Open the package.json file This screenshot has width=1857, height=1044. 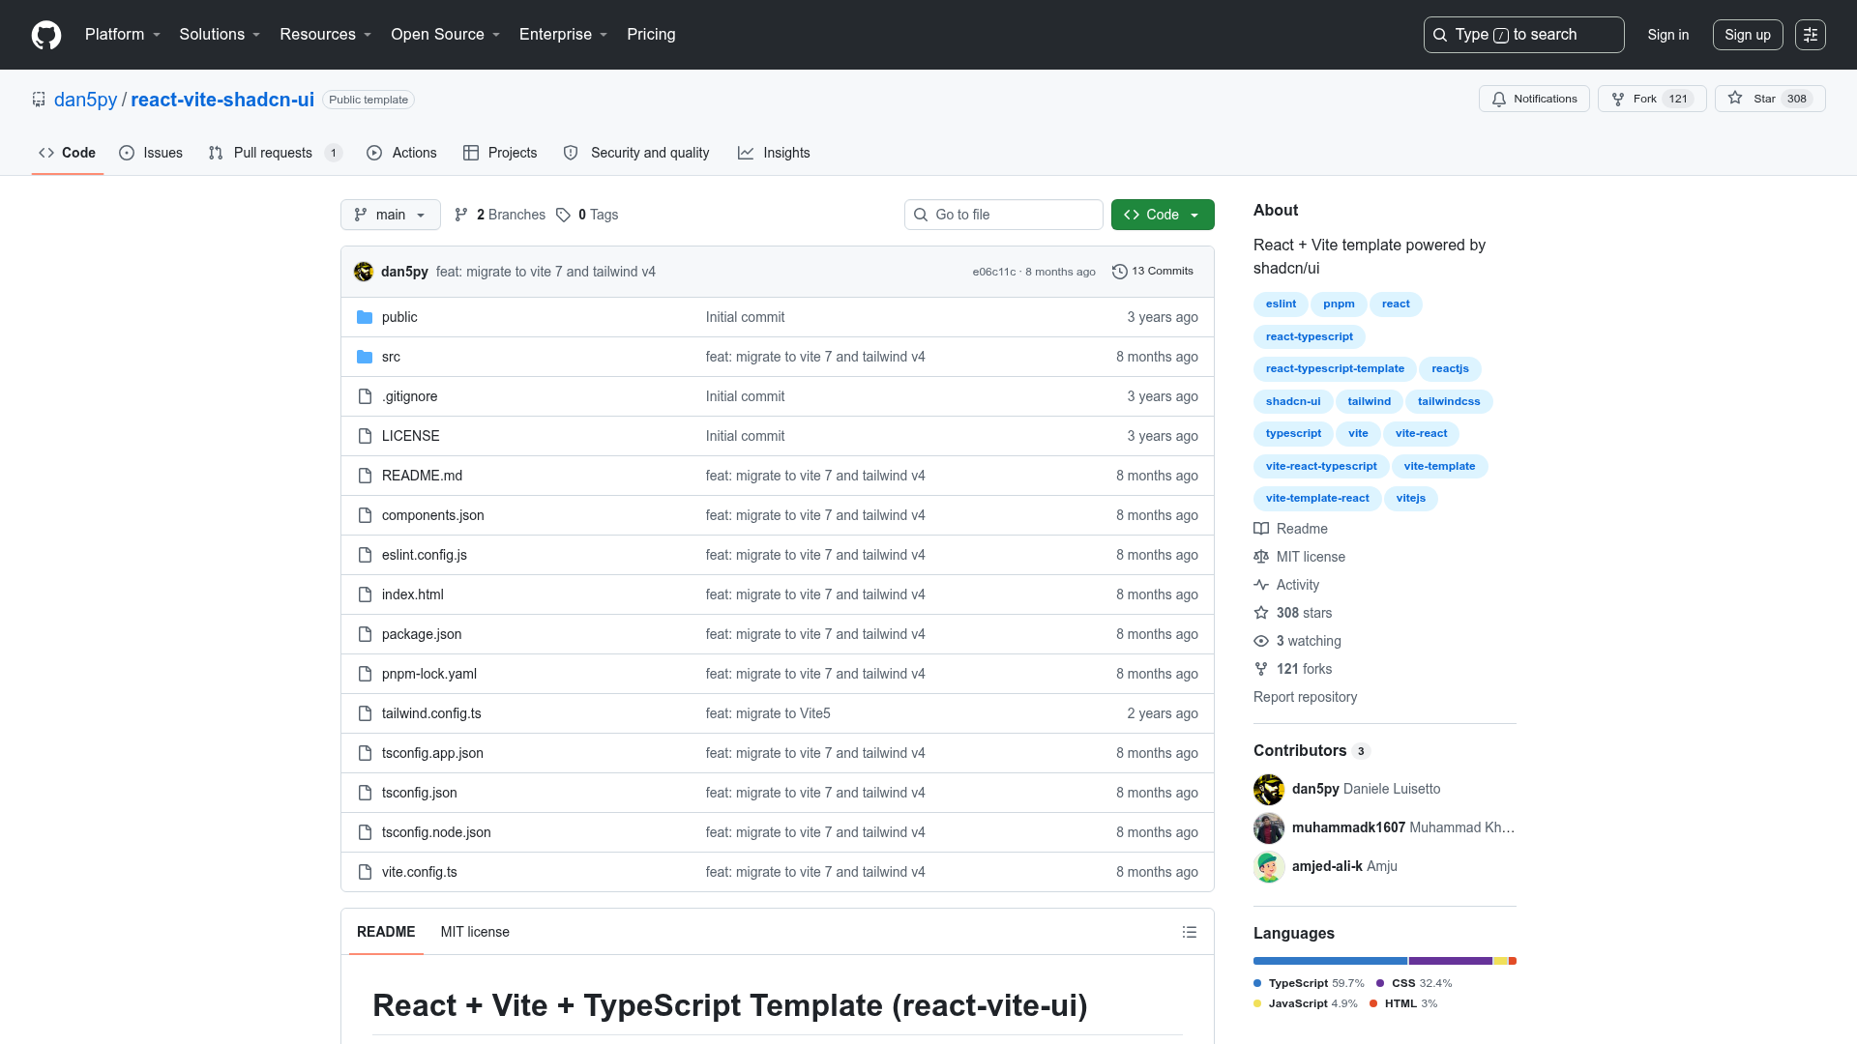pos(422,634)
